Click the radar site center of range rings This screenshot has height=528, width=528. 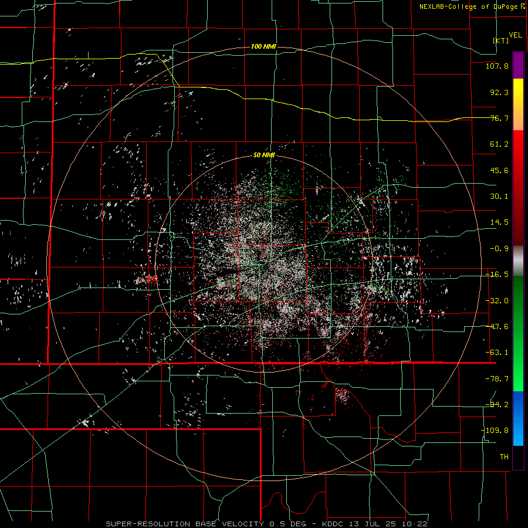pos(264,264)
